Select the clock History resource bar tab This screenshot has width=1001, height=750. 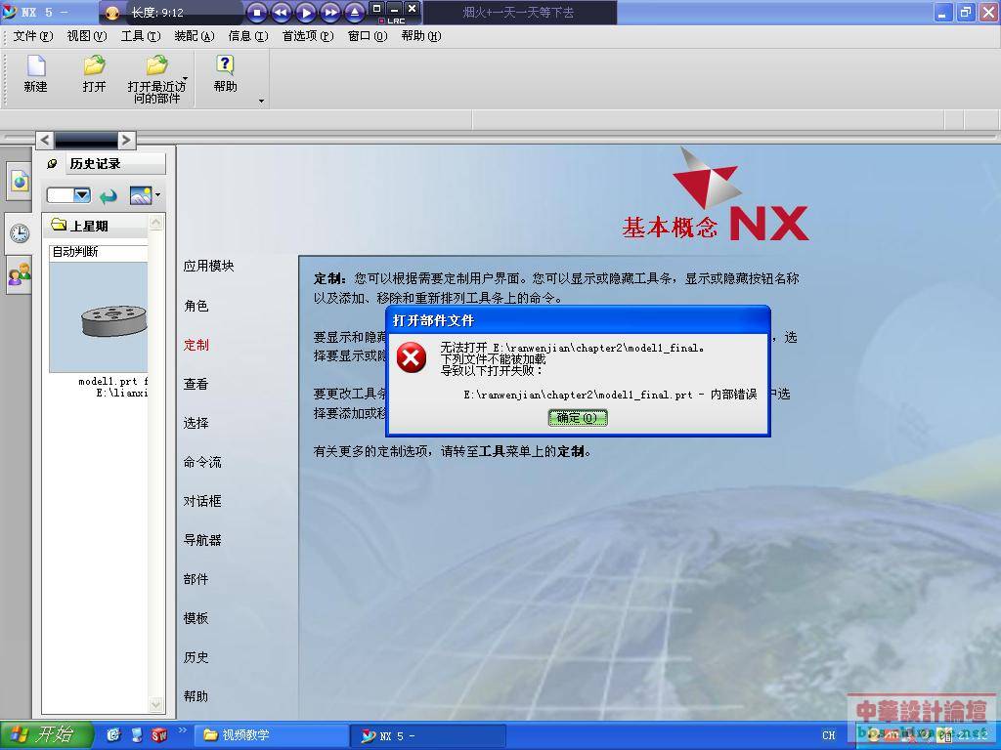click(x=20, y=233)
